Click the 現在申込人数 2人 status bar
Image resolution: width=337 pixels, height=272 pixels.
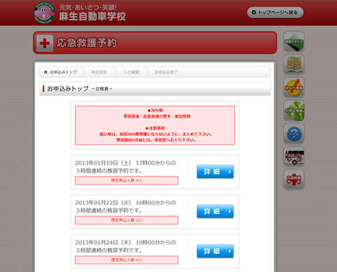(127, 220)
